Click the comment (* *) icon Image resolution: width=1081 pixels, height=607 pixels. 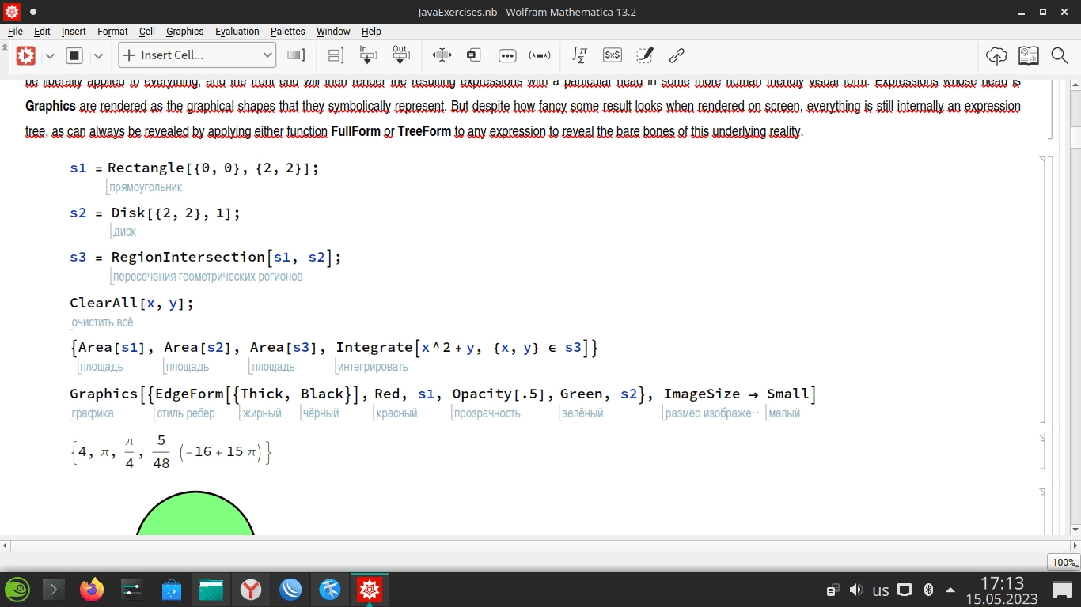coord(540,55)
